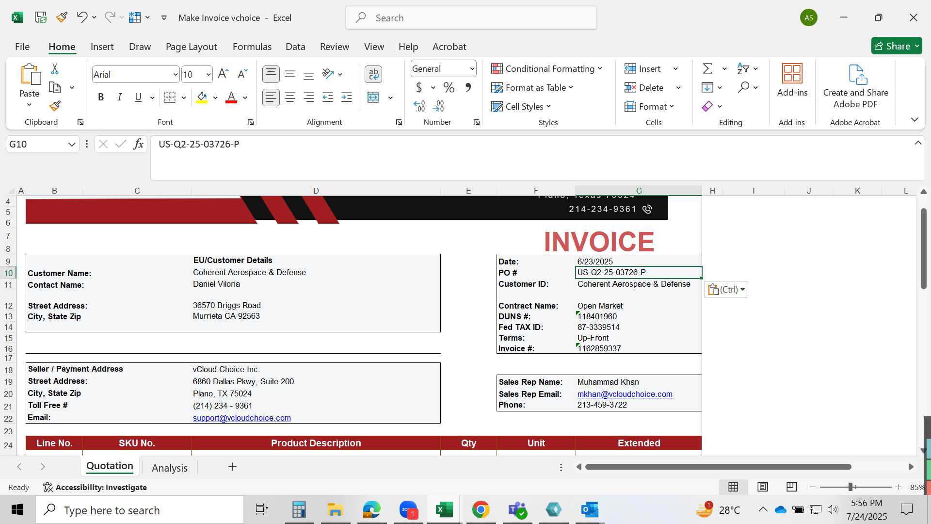Open the General number format dropdown
The width and height of the screenshot is (931, 524).
472,69
